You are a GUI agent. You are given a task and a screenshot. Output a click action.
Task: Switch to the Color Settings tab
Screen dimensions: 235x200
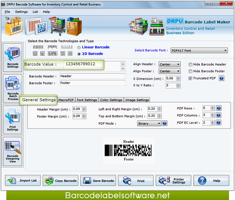coord(111,100)
